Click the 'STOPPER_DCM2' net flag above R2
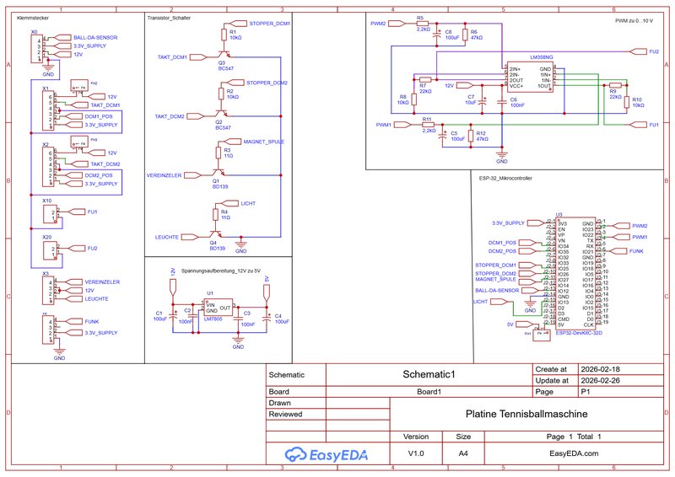This screenshot has height=477, width=675. pos(235,83)
